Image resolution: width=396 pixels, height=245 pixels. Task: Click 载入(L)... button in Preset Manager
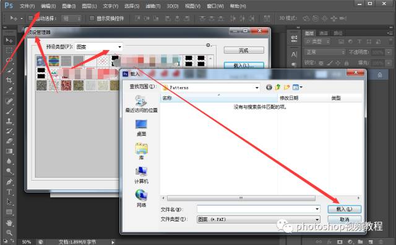tap(244, 65)
